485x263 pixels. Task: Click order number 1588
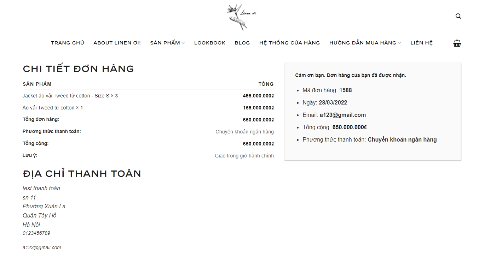(x=345, y=90)
